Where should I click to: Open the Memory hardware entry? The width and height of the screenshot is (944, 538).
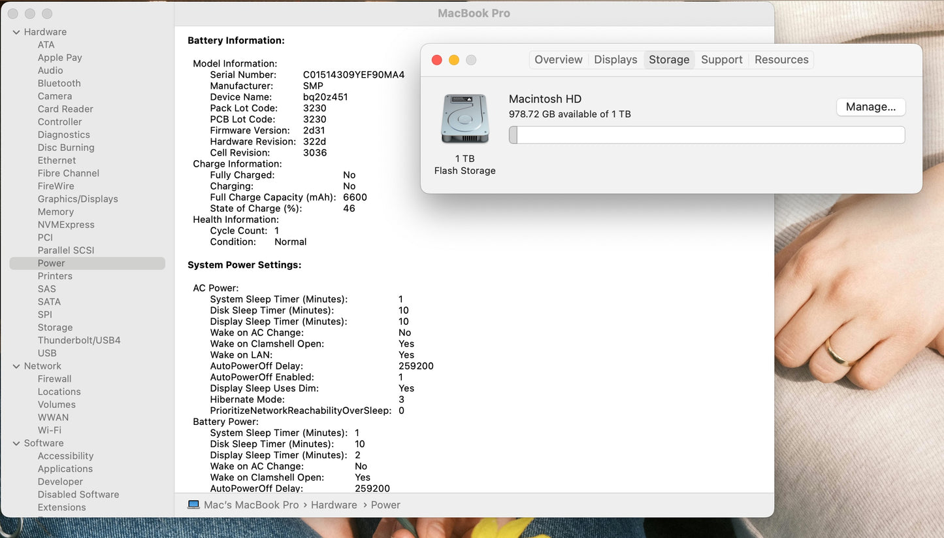[x=56, y=212]
